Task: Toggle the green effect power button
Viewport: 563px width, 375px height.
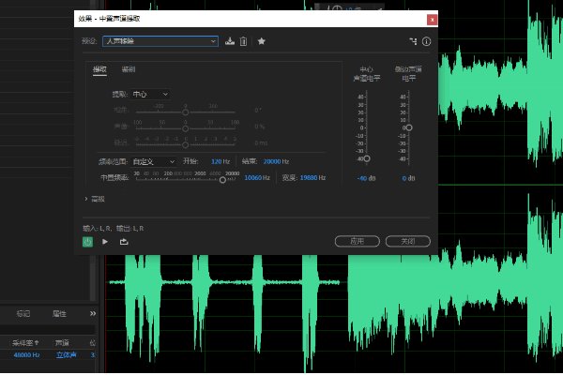Action: 87,241
